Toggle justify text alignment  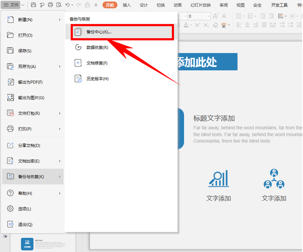[x=264, y=25]
